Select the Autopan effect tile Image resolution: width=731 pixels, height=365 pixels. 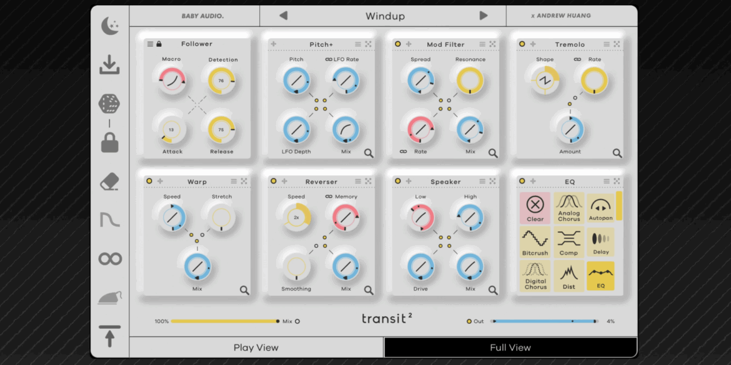(x=600, y=207)
